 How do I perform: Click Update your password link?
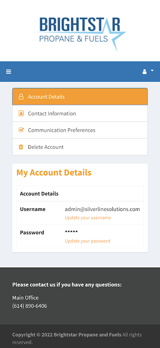[87, 241]
